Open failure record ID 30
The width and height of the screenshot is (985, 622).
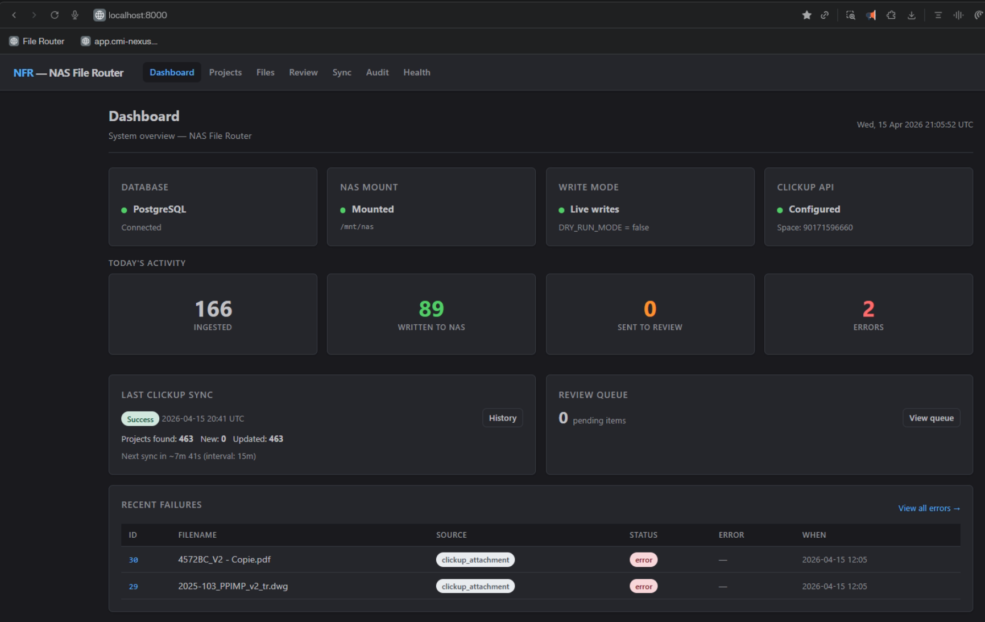pos(134,560)
